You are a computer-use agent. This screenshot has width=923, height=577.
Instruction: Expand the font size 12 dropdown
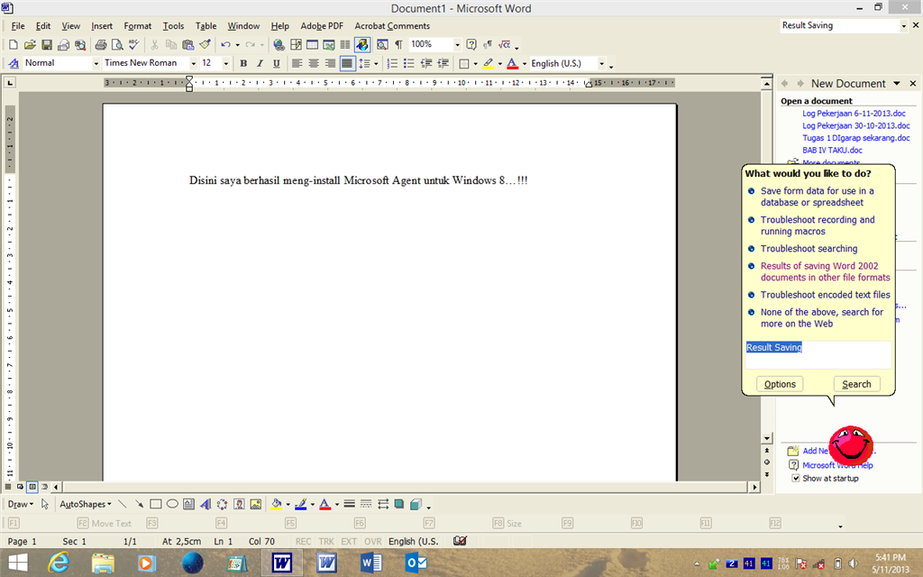coord(226,64)
